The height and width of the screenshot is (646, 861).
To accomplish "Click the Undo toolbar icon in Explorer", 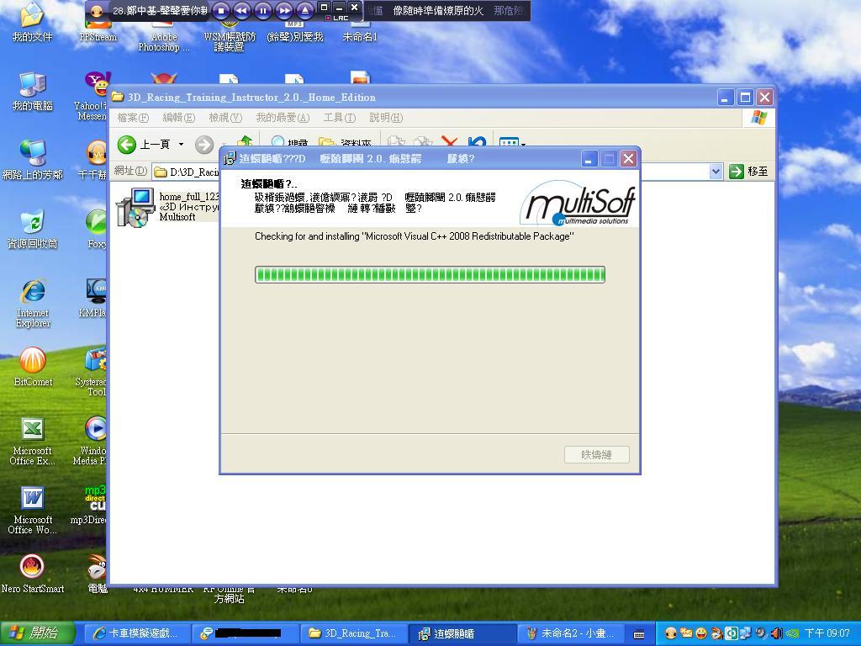I will point(477,144).
